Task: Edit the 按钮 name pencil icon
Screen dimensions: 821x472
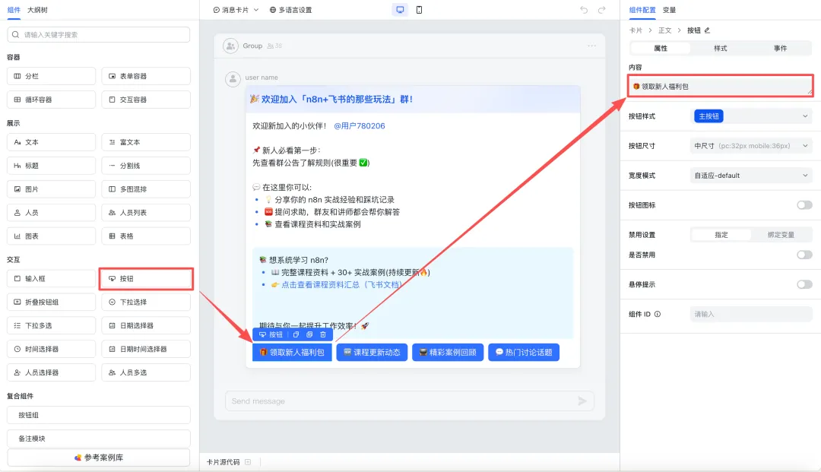Action: (708, 30)
